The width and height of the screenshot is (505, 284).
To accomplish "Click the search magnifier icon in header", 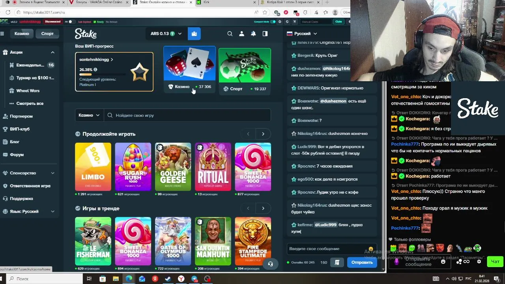I will click(230, 34).
